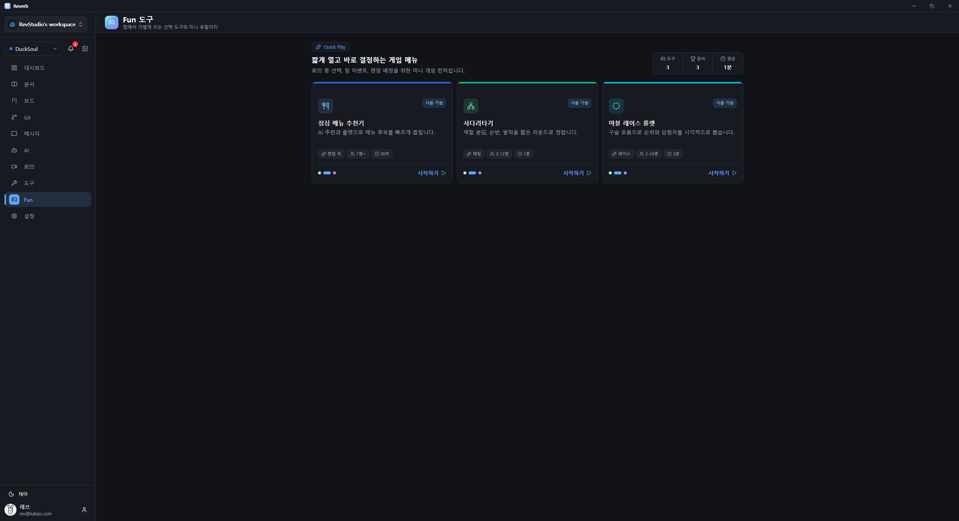Go to 회의 menu item
The width and height of the screenshot is (959, 521).
(48, 167)
